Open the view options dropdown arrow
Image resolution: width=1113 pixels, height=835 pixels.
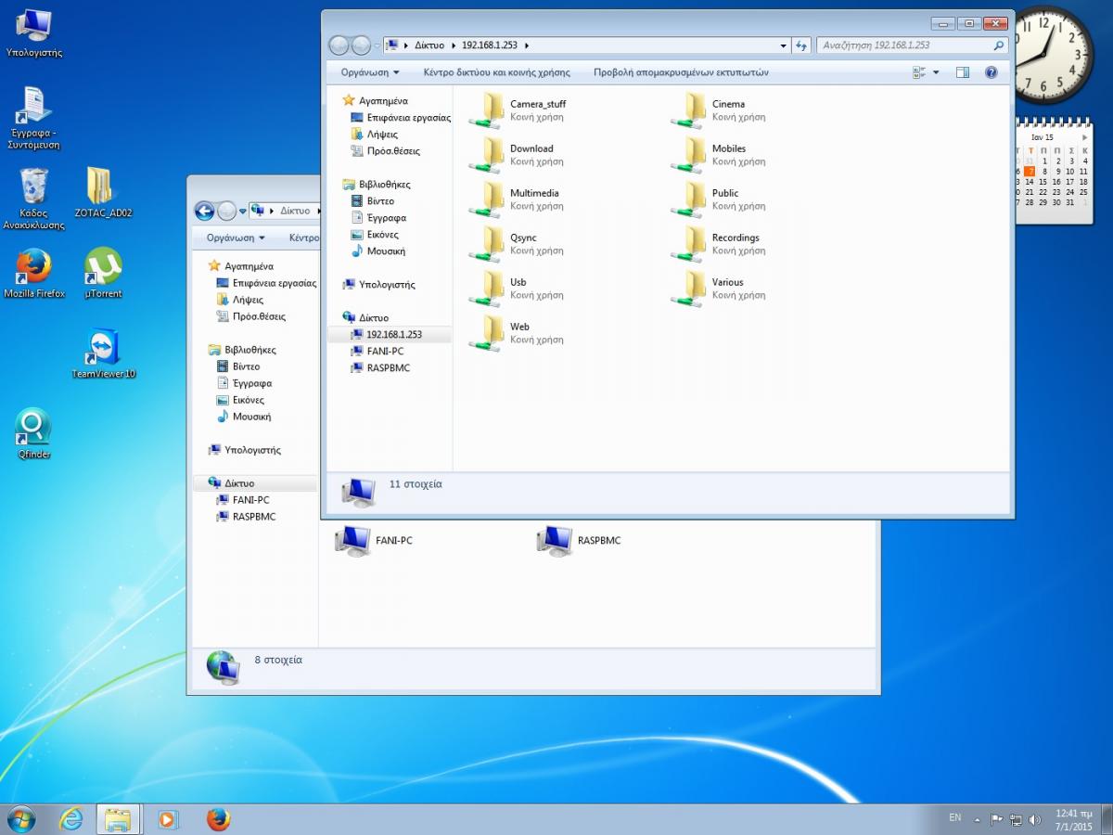tap(936, 72)
